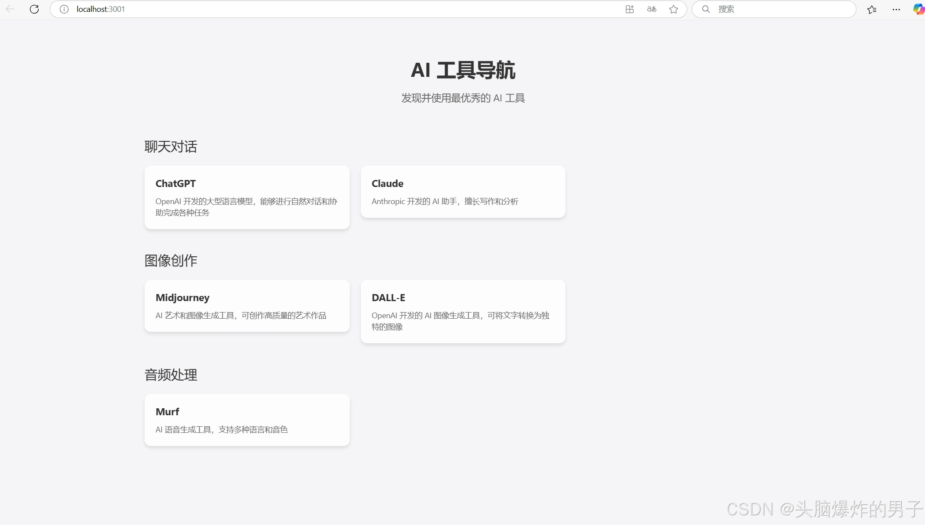Open the DALL-E tool card

point(463,311)
